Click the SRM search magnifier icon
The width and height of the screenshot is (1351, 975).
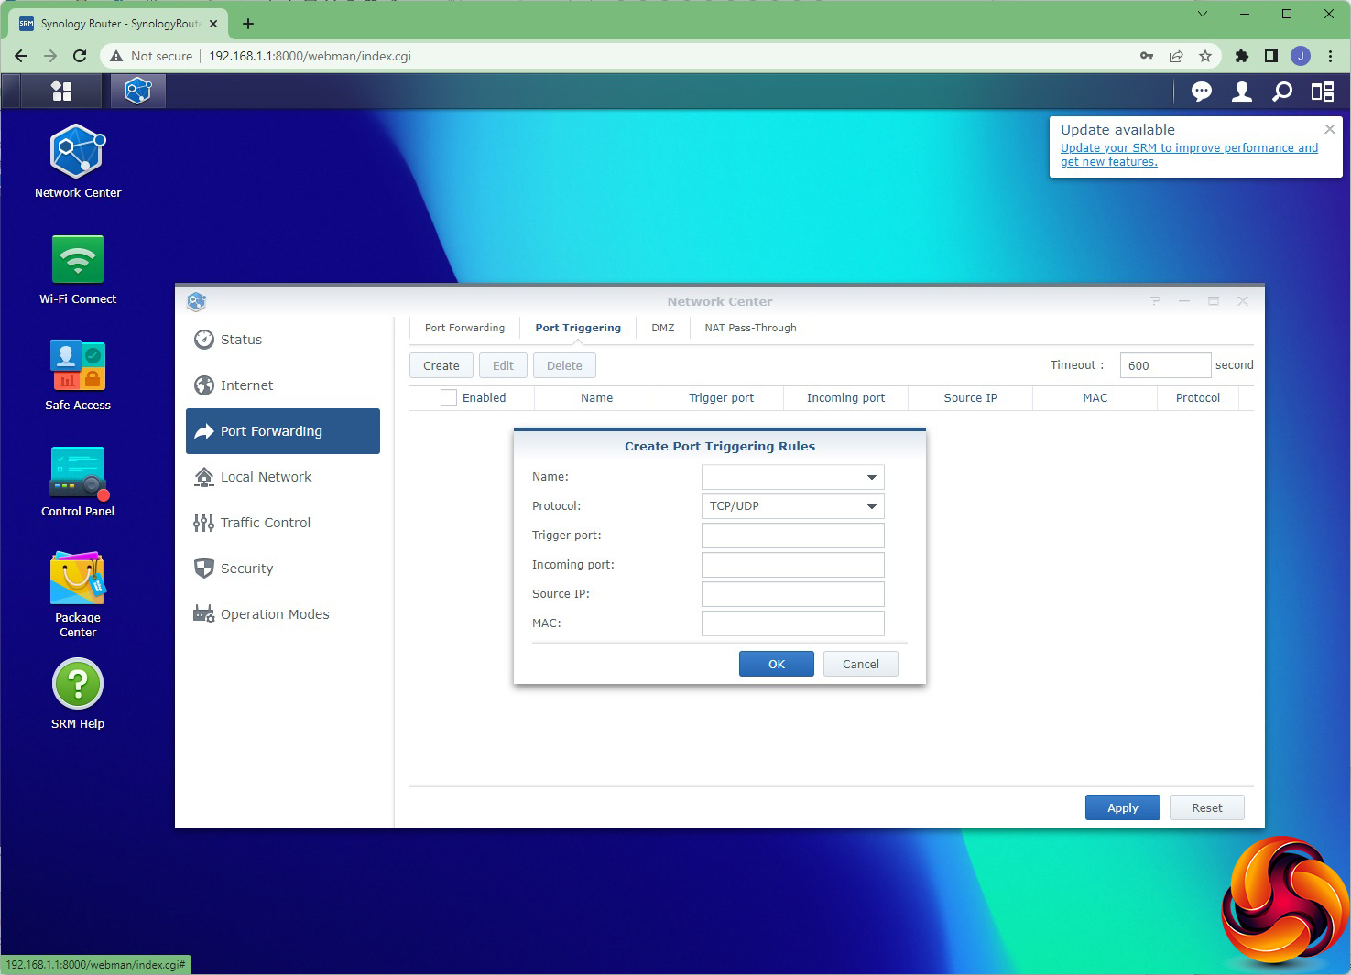pos(1282,91)
